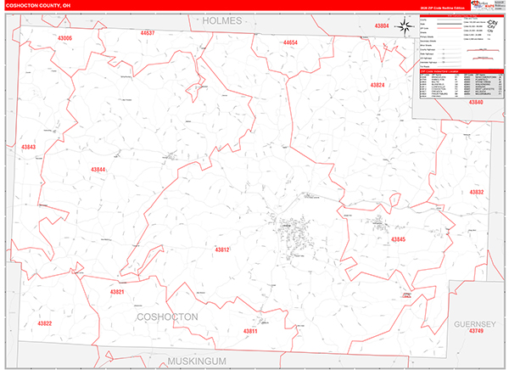Select ZIP code label 43822

(44, 323)
